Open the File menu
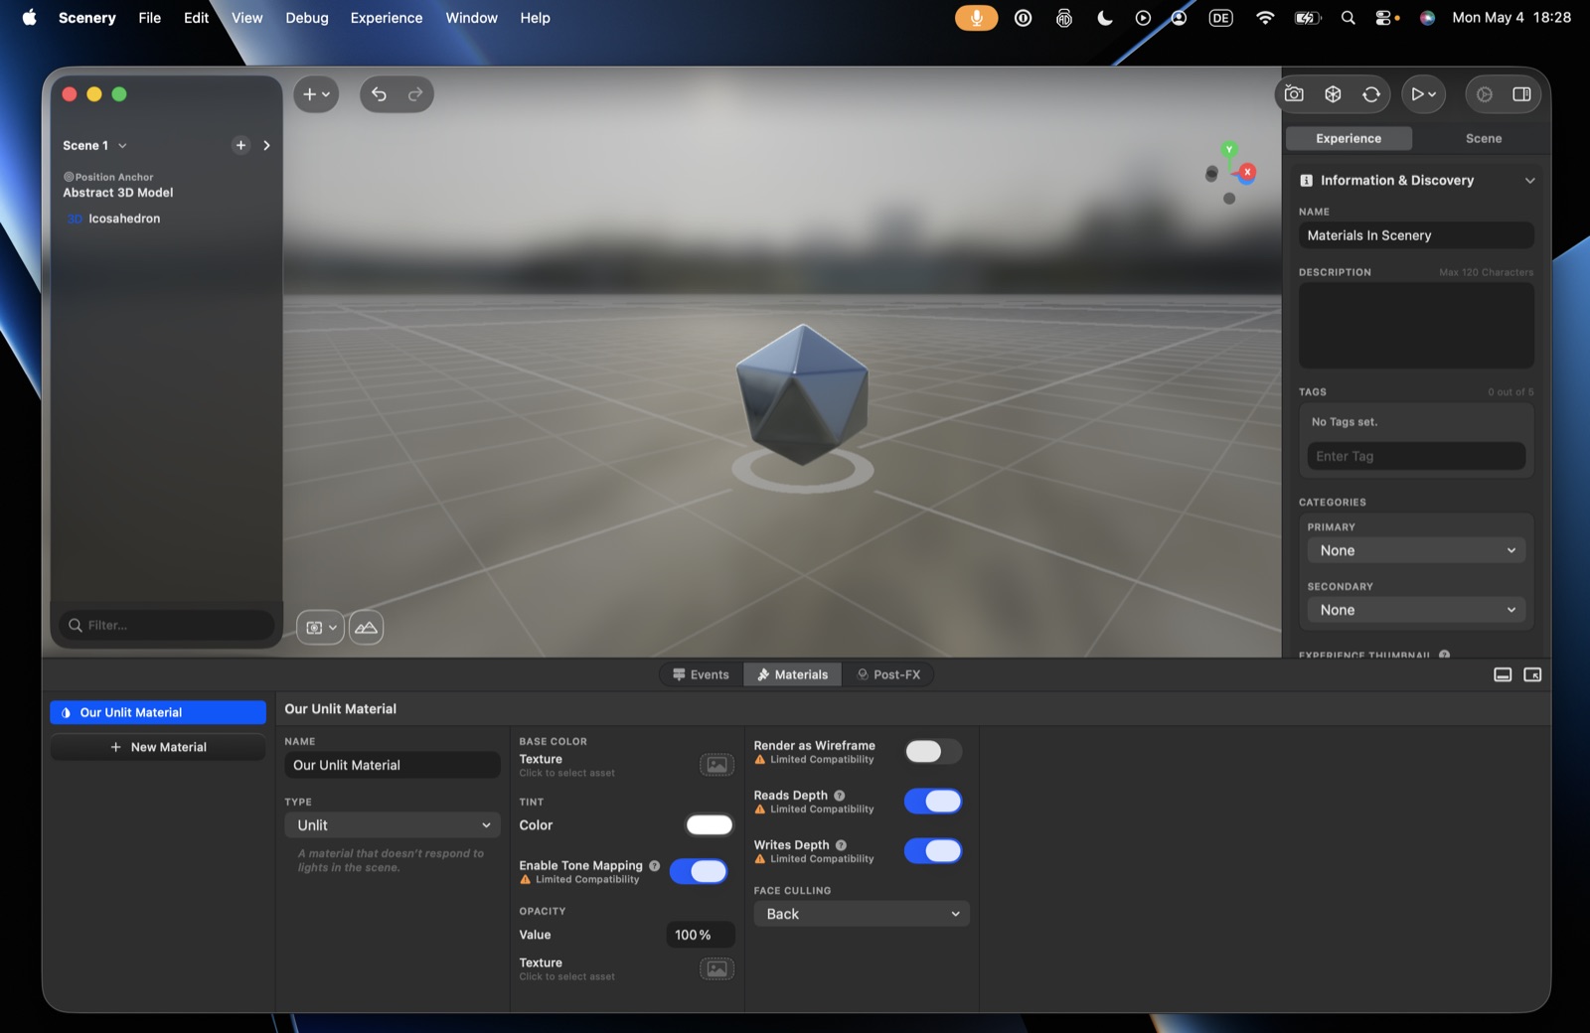Viewport: 1590px width, 1033px height. pos(150,18)
